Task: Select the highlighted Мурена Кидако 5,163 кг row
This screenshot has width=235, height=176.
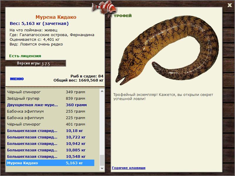Action: click(50, 163)
